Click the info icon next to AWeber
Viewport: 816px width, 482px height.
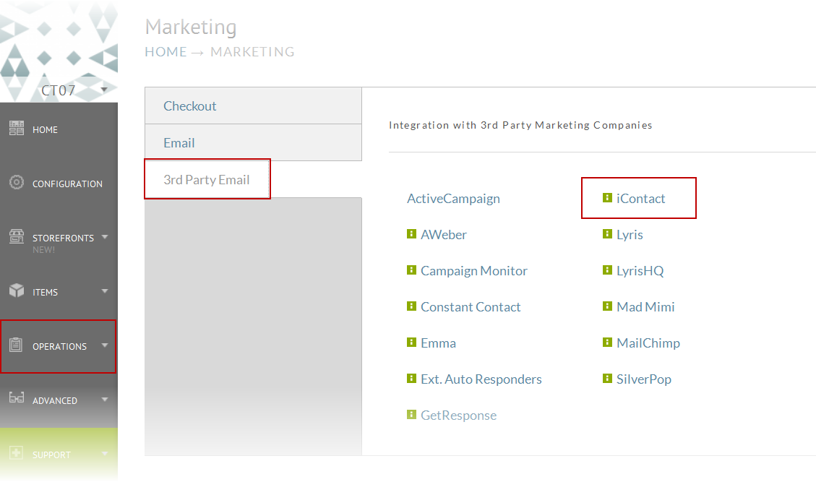[412, 233]
